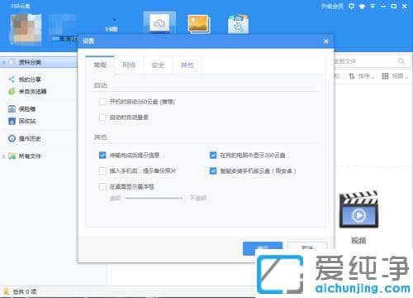Image resolution: width=413 pixels, height=298 pixels.
Task: Click the sort arrows icon
Action: 352,76
